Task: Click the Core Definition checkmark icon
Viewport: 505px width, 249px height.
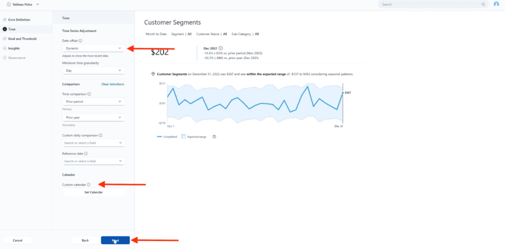Action: pyautogui.click(x=4, y=20)
